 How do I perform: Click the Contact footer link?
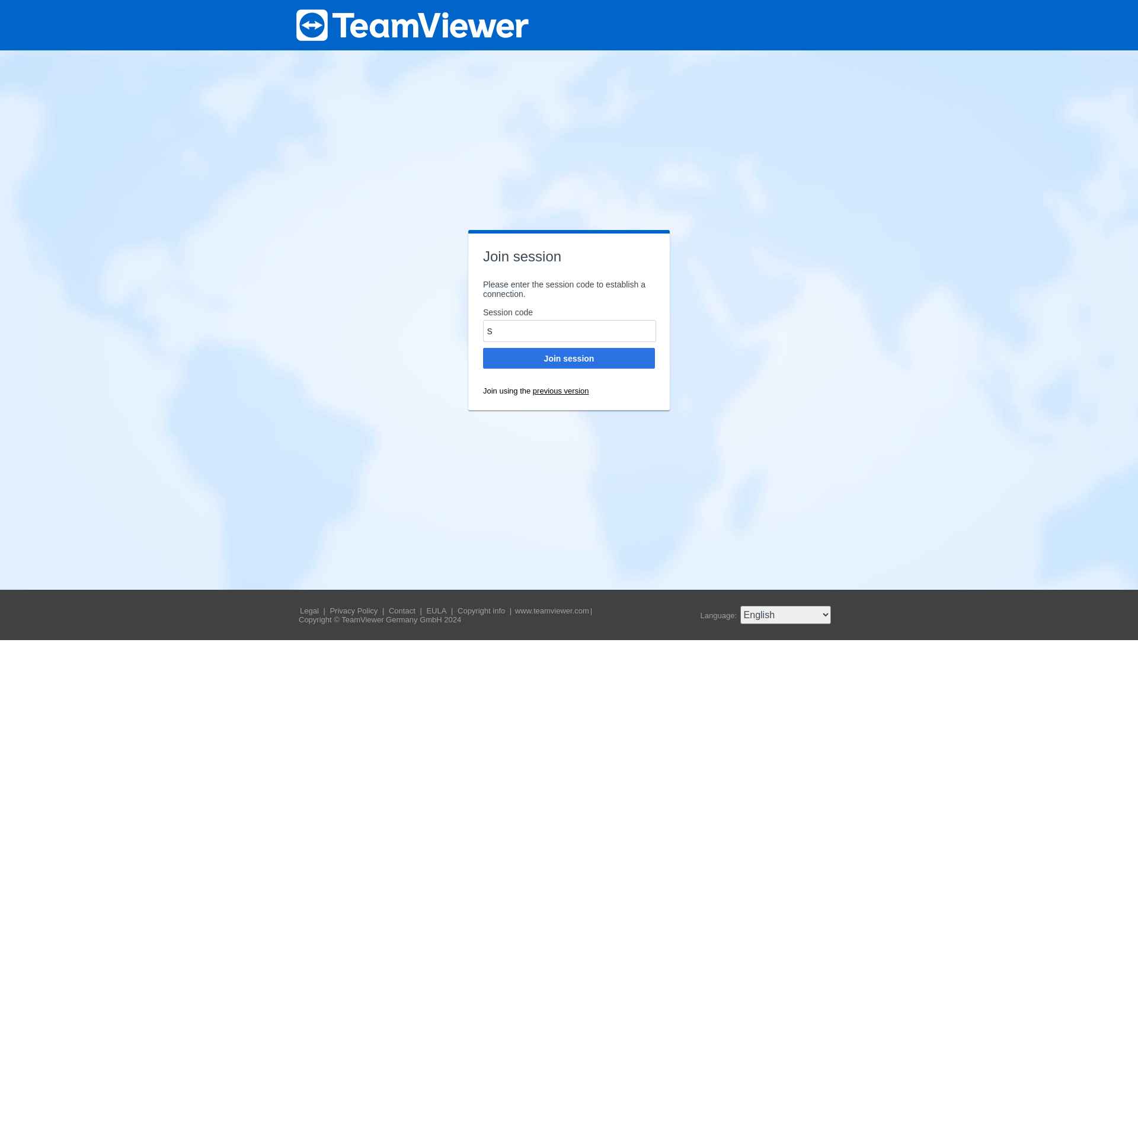click(401, 610)
